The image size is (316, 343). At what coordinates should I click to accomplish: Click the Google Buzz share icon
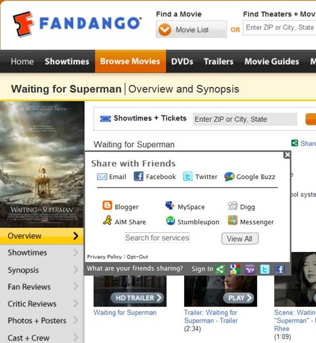[229, 176]
